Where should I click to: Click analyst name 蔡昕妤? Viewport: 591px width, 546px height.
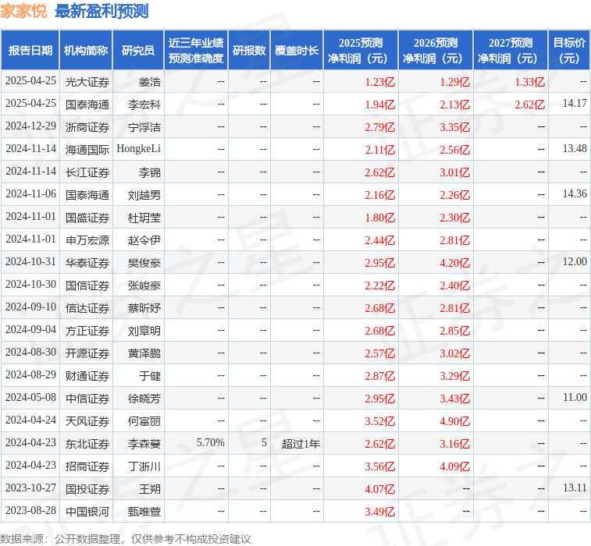(144, 308)
